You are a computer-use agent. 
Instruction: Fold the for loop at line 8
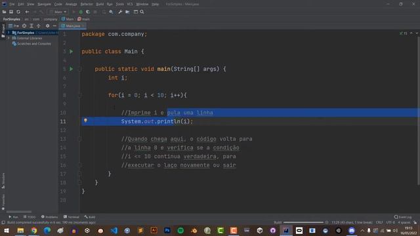[80, 95]
